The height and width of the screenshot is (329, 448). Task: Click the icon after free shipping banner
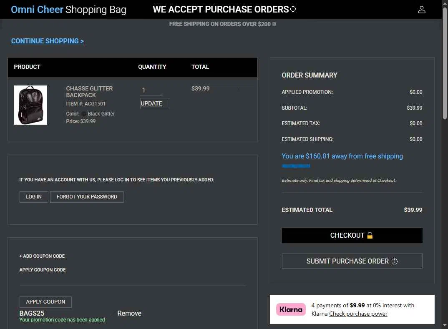[x=274, y=24]
